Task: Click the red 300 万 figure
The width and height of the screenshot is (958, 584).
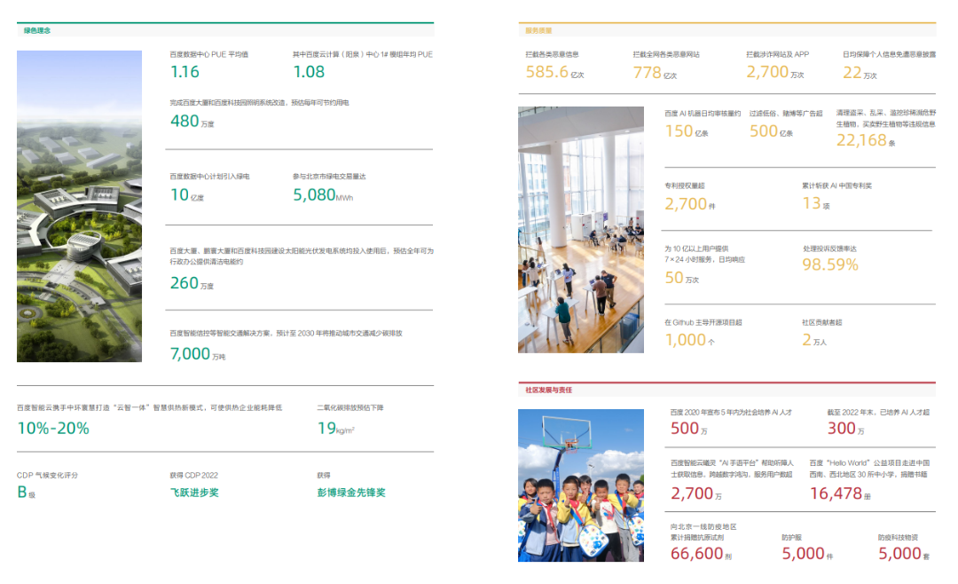Action: (845, 429)
